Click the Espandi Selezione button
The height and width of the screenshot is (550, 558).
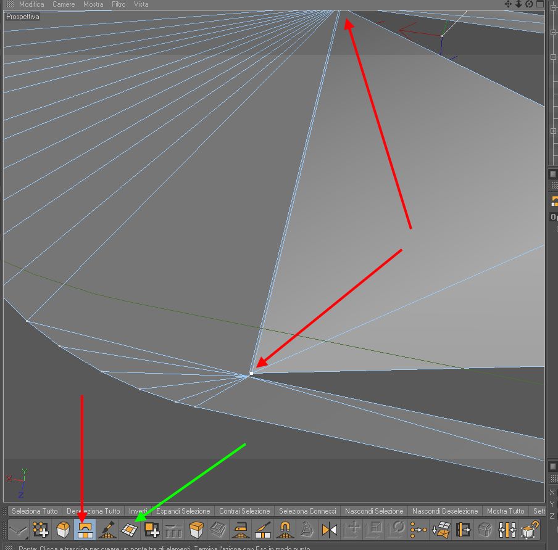(183, 511)
